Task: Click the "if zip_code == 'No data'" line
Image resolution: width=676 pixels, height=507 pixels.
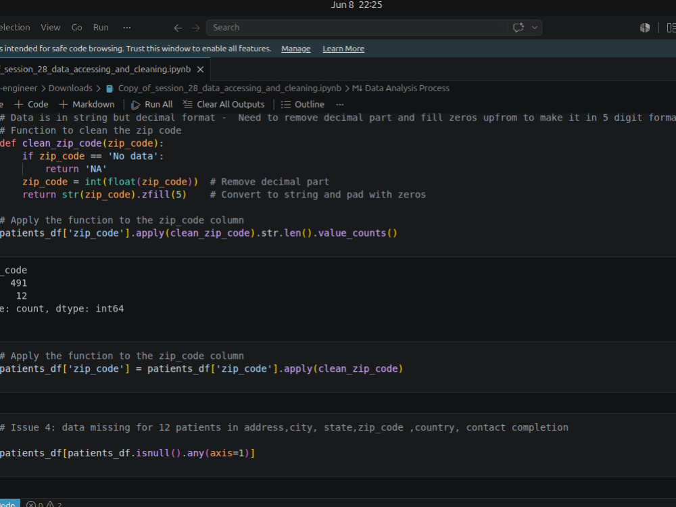Action: coord(93,156)
